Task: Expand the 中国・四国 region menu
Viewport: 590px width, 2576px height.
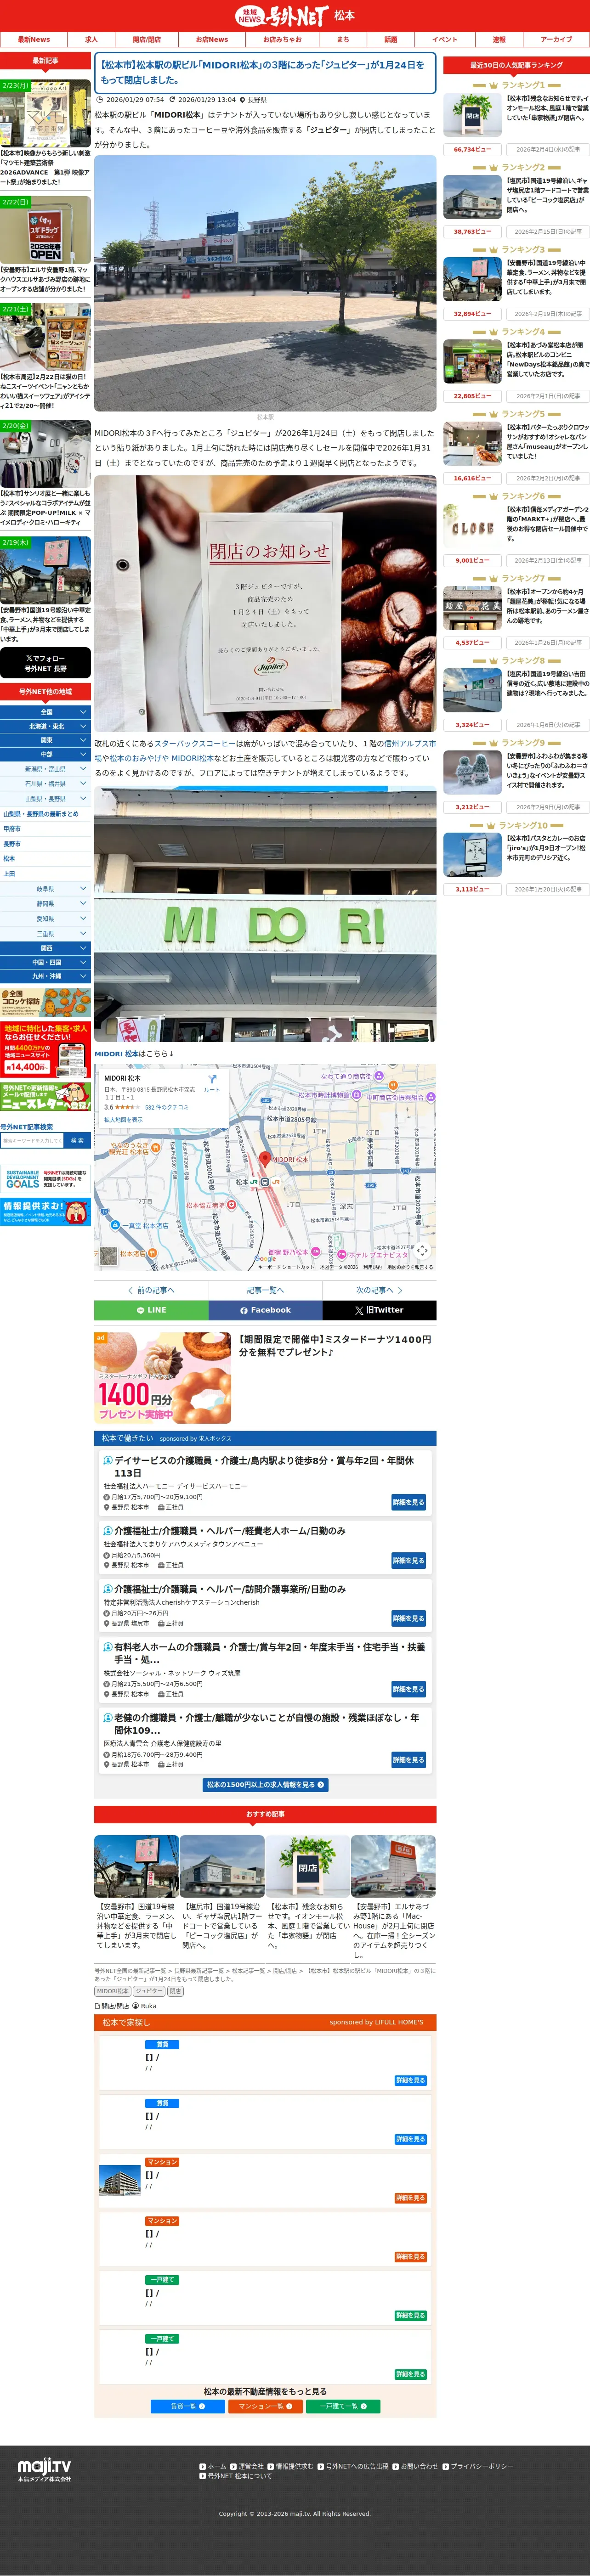Action: [x=45, y=962]
